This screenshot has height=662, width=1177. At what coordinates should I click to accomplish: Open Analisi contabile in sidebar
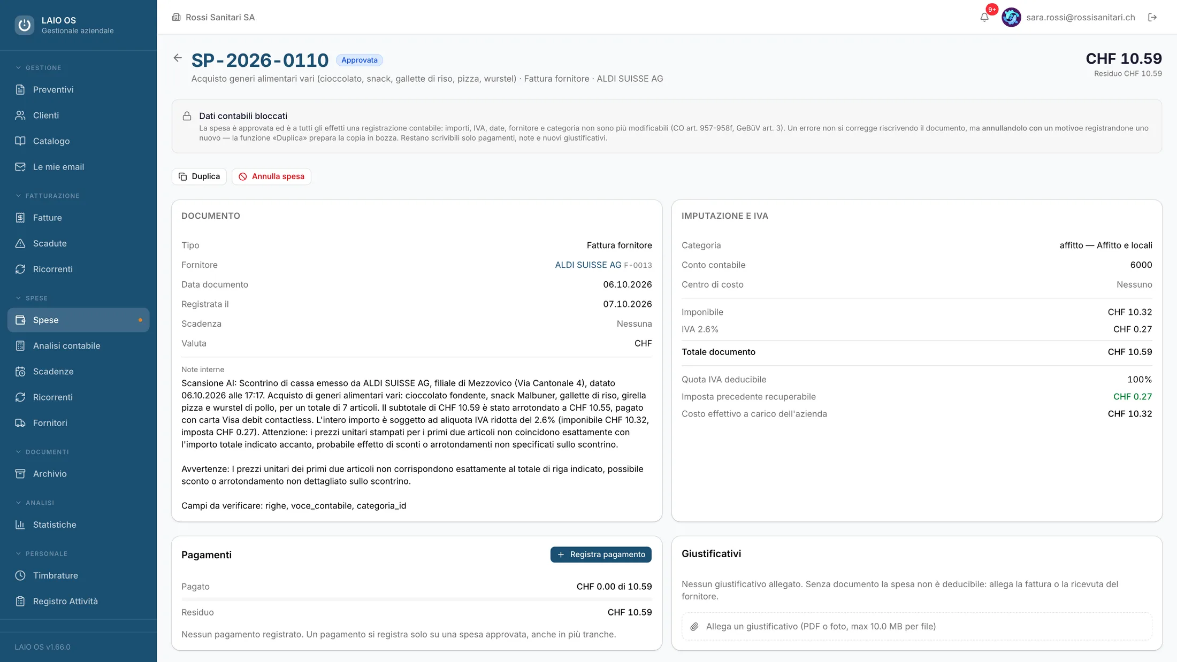click(x=78, y=345)
